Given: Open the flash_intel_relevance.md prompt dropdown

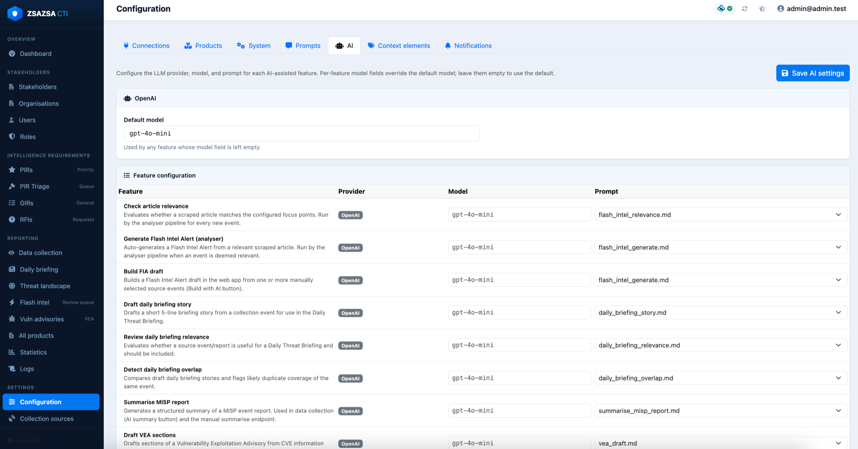Looking at the screenshot, I should pos(721,215).
